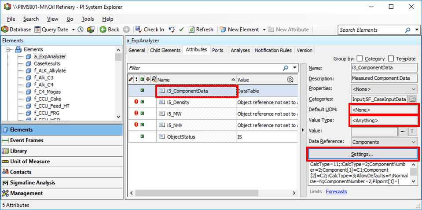422x210 pixels.
Task: Select the i5_Density attribute row
Action: tap(213, 102)
